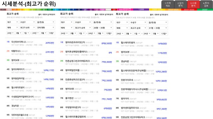Open the 31평 ~ 35평 size dropdown
This screenshot has height=119, width=213.
click(x=158, y=28)
